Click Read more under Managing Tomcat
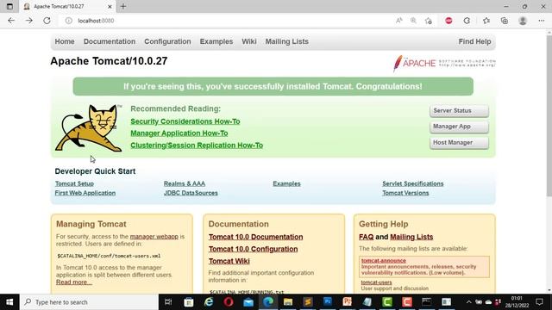 pos(74,282)
